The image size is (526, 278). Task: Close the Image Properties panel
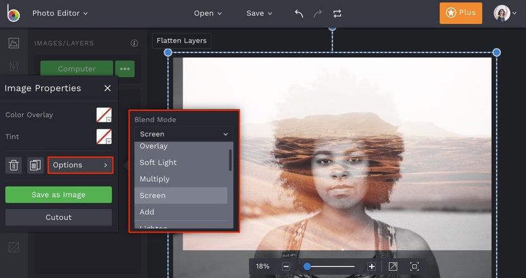[x=107, y=88]
